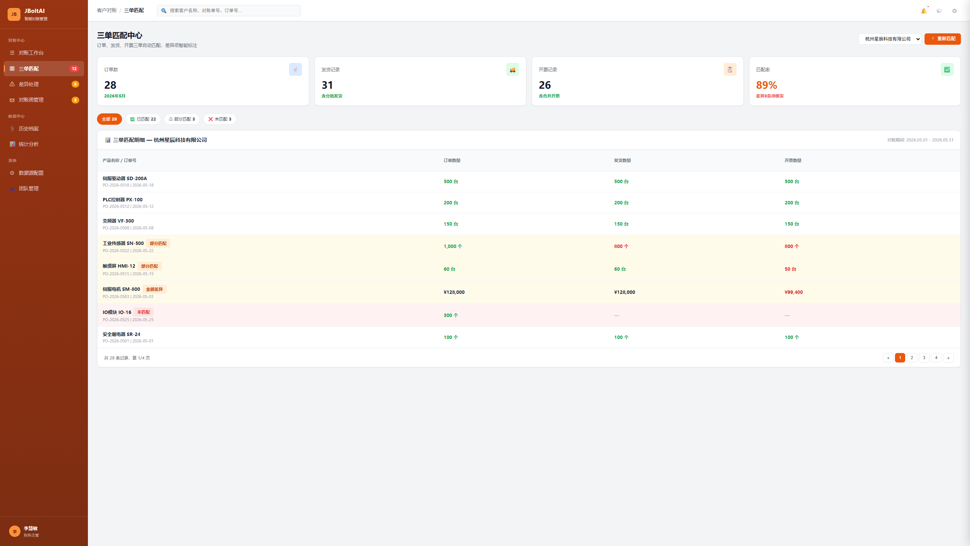Click the 团队管理 people icon
Image resolution: width=970 pixels, height=546 pixels.
(12, 188)
